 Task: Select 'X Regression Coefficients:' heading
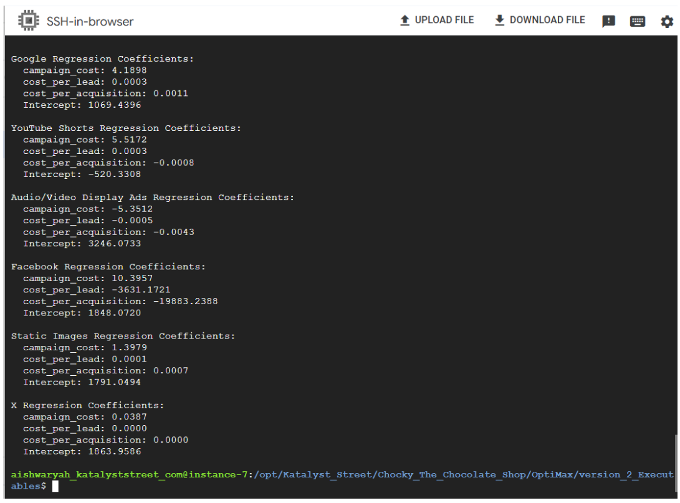(88, 406)
